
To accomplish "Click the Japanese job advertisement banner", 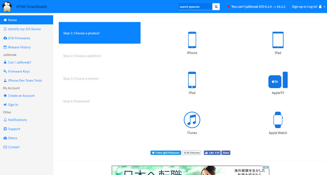I will [x=190, y=171].
